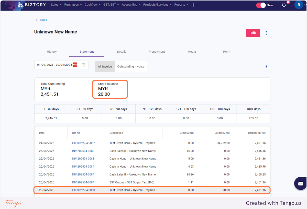Click the Credit Balance 20.00 amount
This screenshot has height=209, width=307.
click(104, 94)
